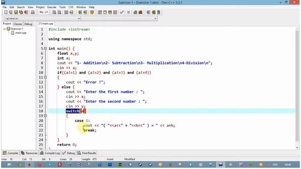
Task: Open the Project menu
Action: pos(40,7)
